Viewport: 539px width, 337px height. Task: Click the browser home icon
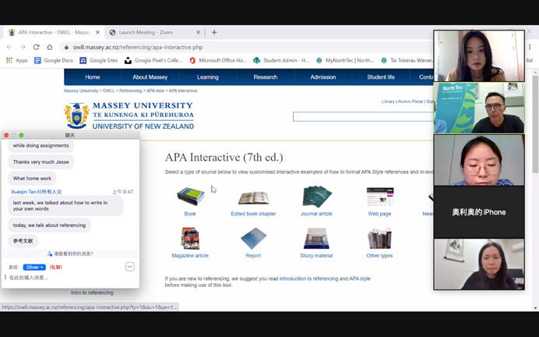[x=50, y=47]
